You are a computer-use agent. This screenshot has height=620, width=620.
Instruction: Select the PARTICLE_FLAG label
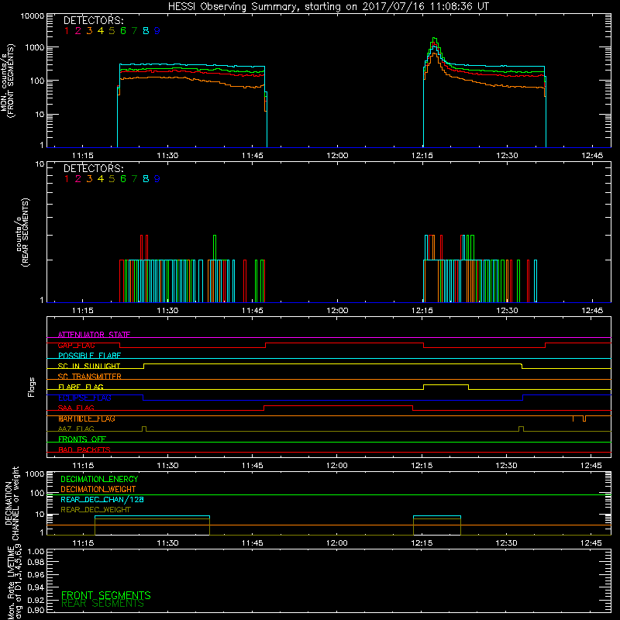pyautogui.click(x=87, y=418)
